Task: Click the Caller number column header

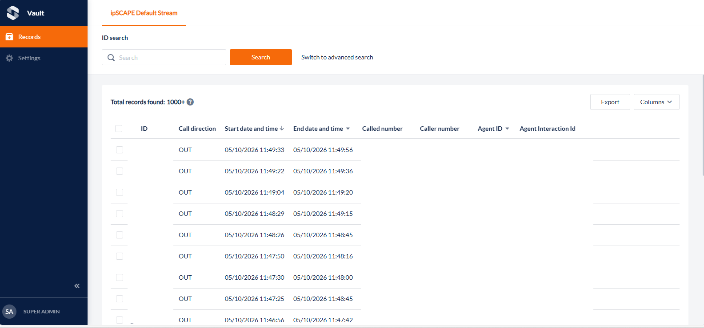Action: click(440, 129)
